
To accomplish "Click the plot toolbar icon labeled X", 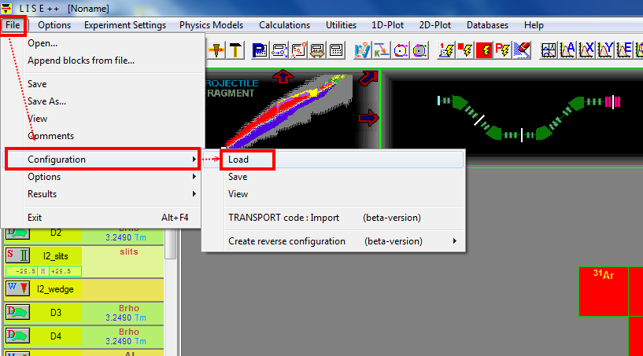I will pos(586,50).
